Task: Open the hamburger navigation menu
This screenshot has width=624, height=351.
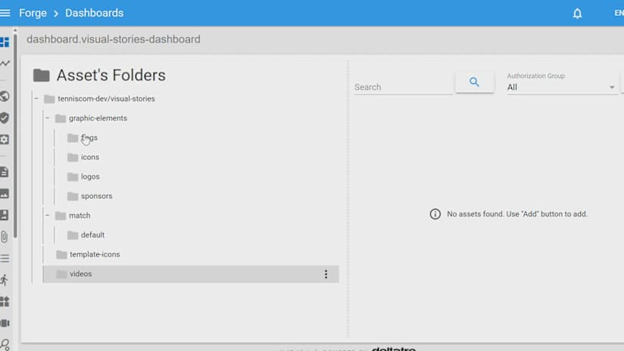Action: 5,13
